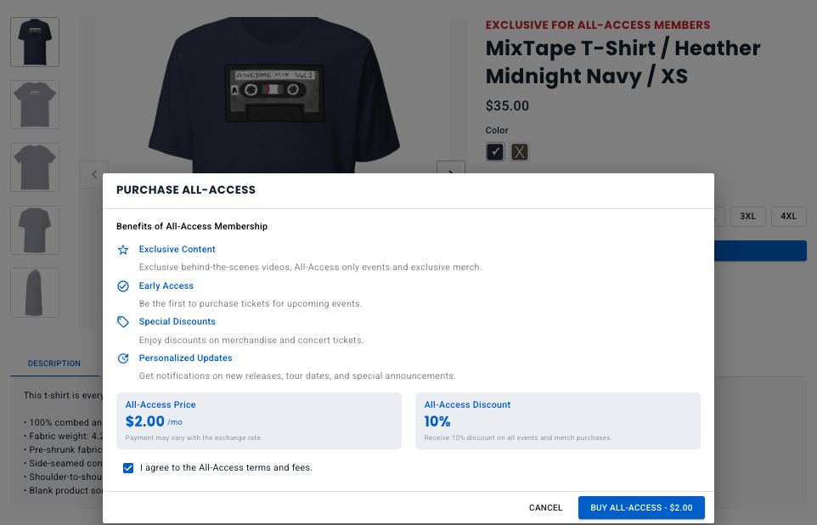Click the star icon beside Exclusive Content

tap(123, 250)
